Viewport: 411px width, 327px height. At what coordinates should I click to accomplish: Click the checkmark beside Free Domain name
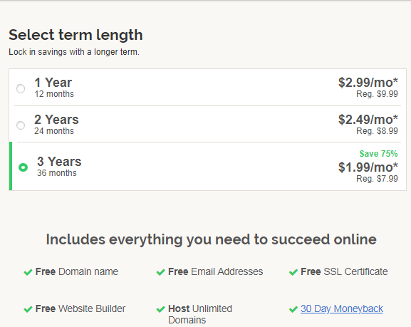click(x=28, y=272)
